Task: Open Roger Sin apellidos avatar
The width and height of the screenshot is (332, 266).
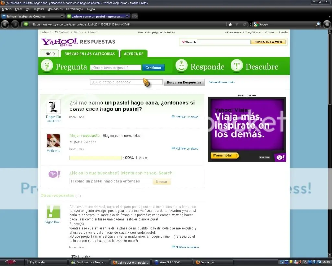Action: [53, 107]
